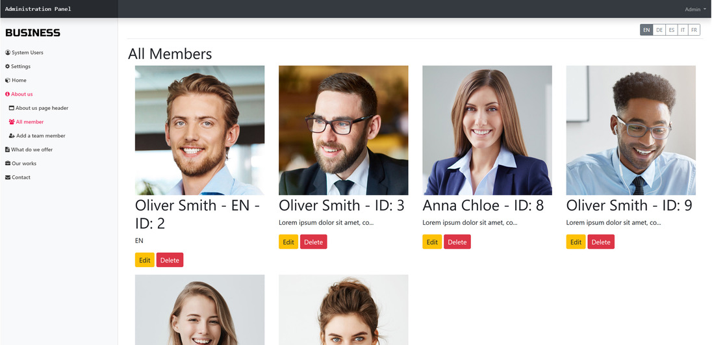Delete Oliver Smith member ID 3
The image size is (712, 345).
click(313, 242)
